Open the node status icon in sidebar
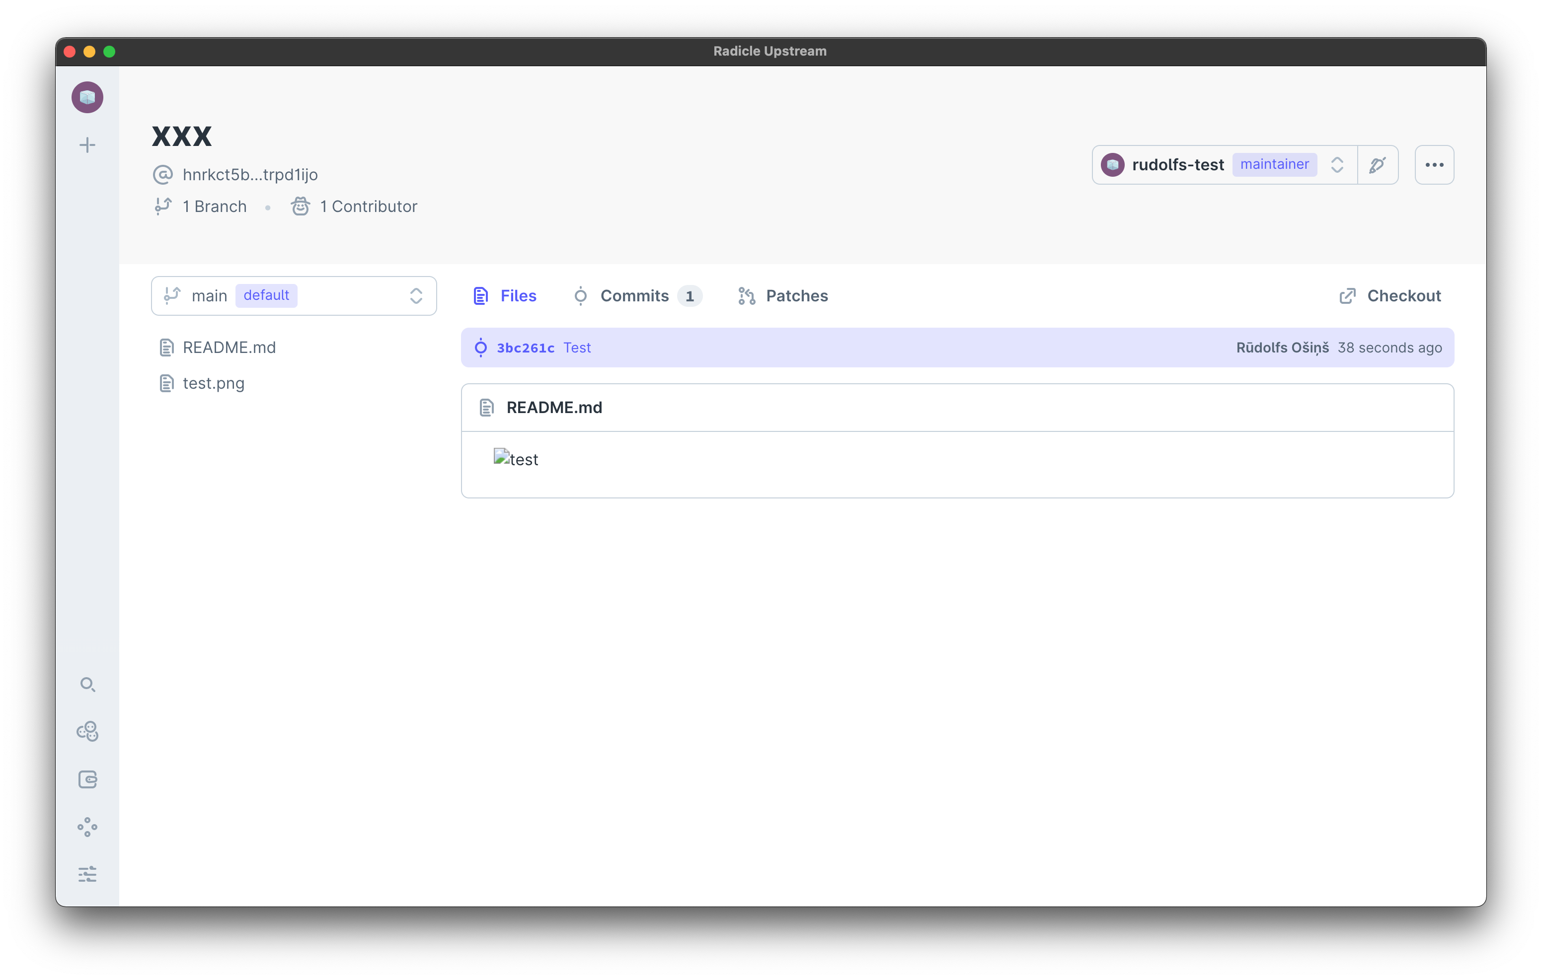Image resolution: width=1542 pixels, height=980 pixels. [x=87, y=827]
